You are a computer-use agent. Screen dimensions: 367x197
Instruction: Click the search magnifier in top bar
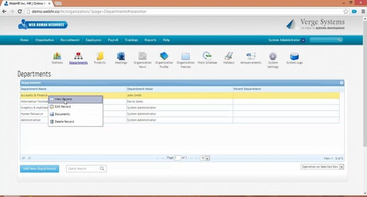(x=340, y=40)
